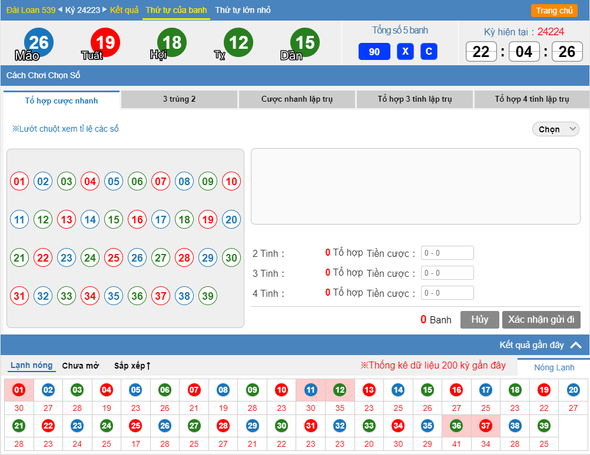Click the blue X button under Tổng số 5 banh
590x455 pixels.
[405, 52]
